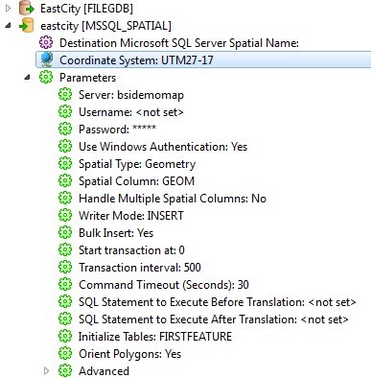Click the gear icon next to Server
This screenshot has width=371, height=378.
[65, 95]
